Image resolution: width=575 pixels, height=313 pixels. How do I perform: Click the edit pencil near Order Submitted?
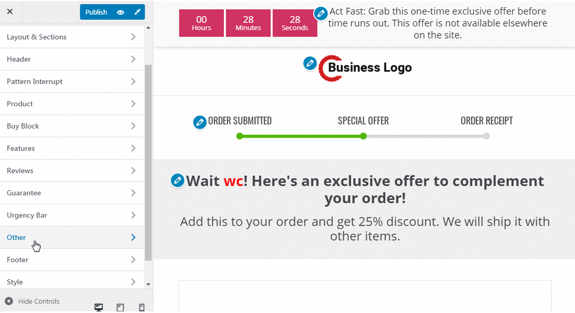(200, 122)
